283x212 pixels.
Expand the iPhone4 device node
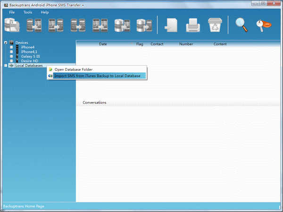tap(11, 47)
